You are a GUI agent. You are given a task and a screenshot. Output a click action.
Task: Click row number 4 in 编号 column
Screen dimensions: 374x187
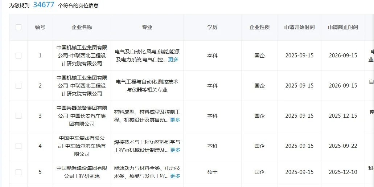click(40, 146)
